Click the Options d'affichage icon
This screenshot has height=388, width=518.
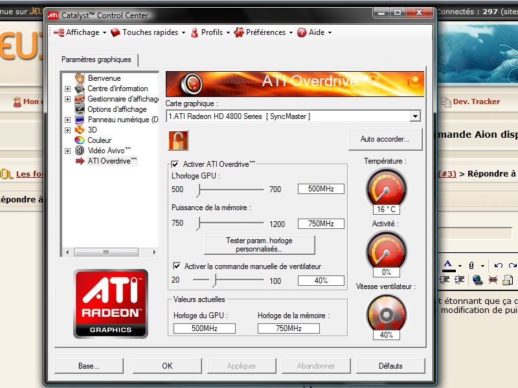click(x=80, y=109)
